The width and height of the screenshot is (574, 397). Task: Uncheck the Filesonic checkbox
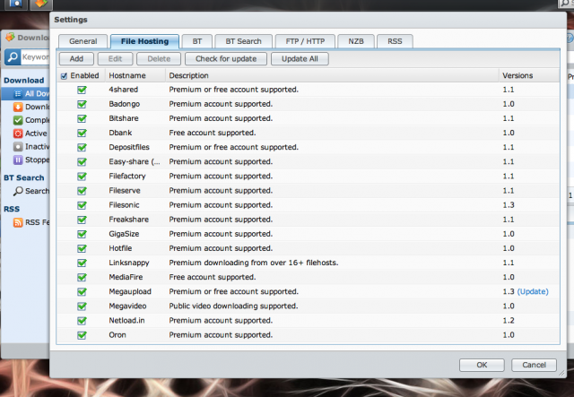(82, 205)
